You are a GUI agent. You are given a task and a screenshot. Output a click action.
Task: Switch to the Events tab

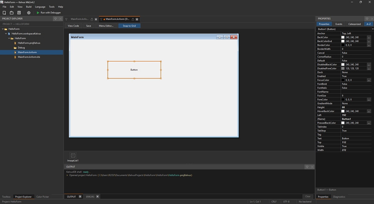tap(339, 24)
